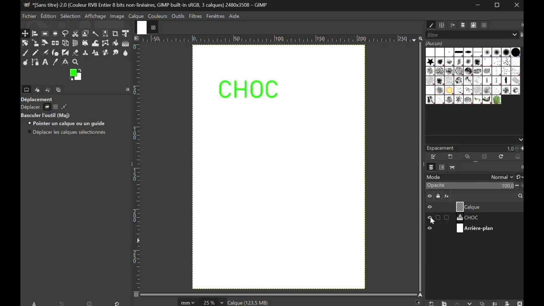
Task: Select the Move tool in the toolbox
Action: point(25,34)
